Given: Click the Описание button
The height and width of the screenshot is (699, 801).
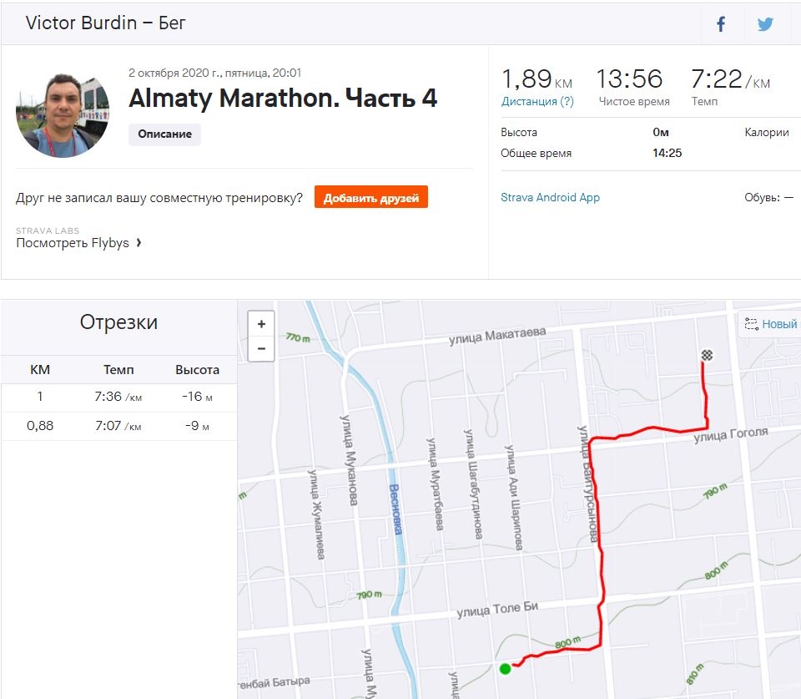Looking at the screenshot, I should pos(164,134).
